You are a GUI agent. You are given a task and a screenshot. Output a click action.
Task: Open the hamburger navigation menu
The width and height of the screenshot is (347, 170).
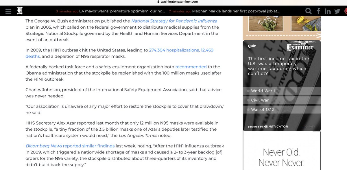(8, 11)
